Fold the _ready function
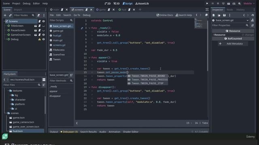This screenshot has width=259, height=145. coord(89,28)
